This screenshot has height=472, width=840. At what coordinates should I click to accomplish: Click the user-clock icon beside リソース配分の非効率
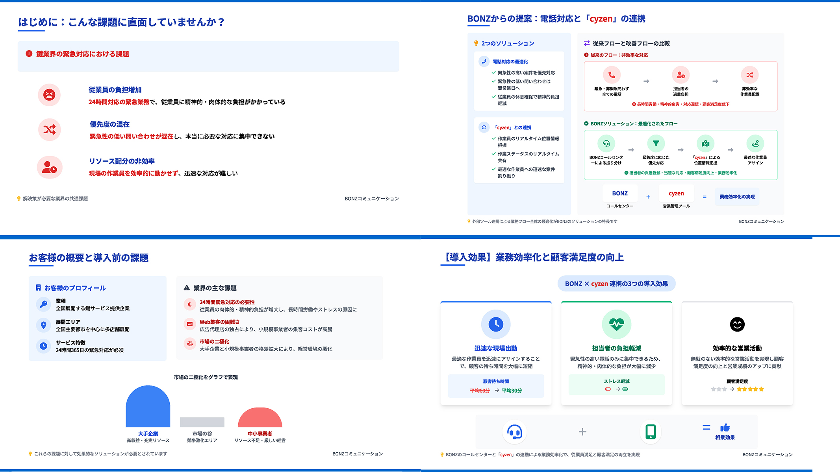(x=50, y=168)
